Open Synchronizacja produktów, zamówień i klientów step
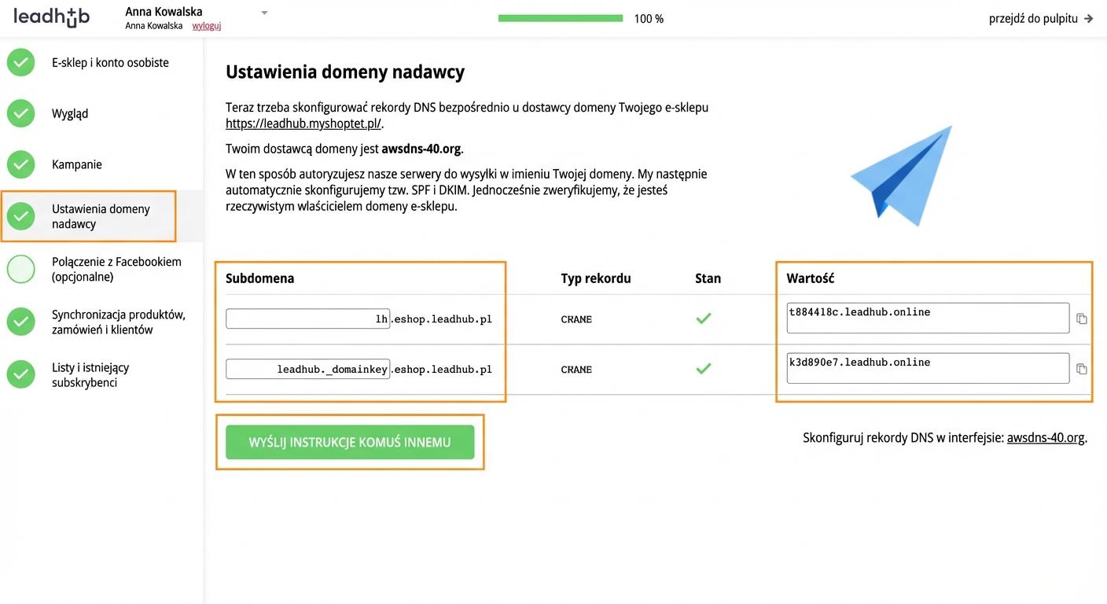 tap(119, 322)
